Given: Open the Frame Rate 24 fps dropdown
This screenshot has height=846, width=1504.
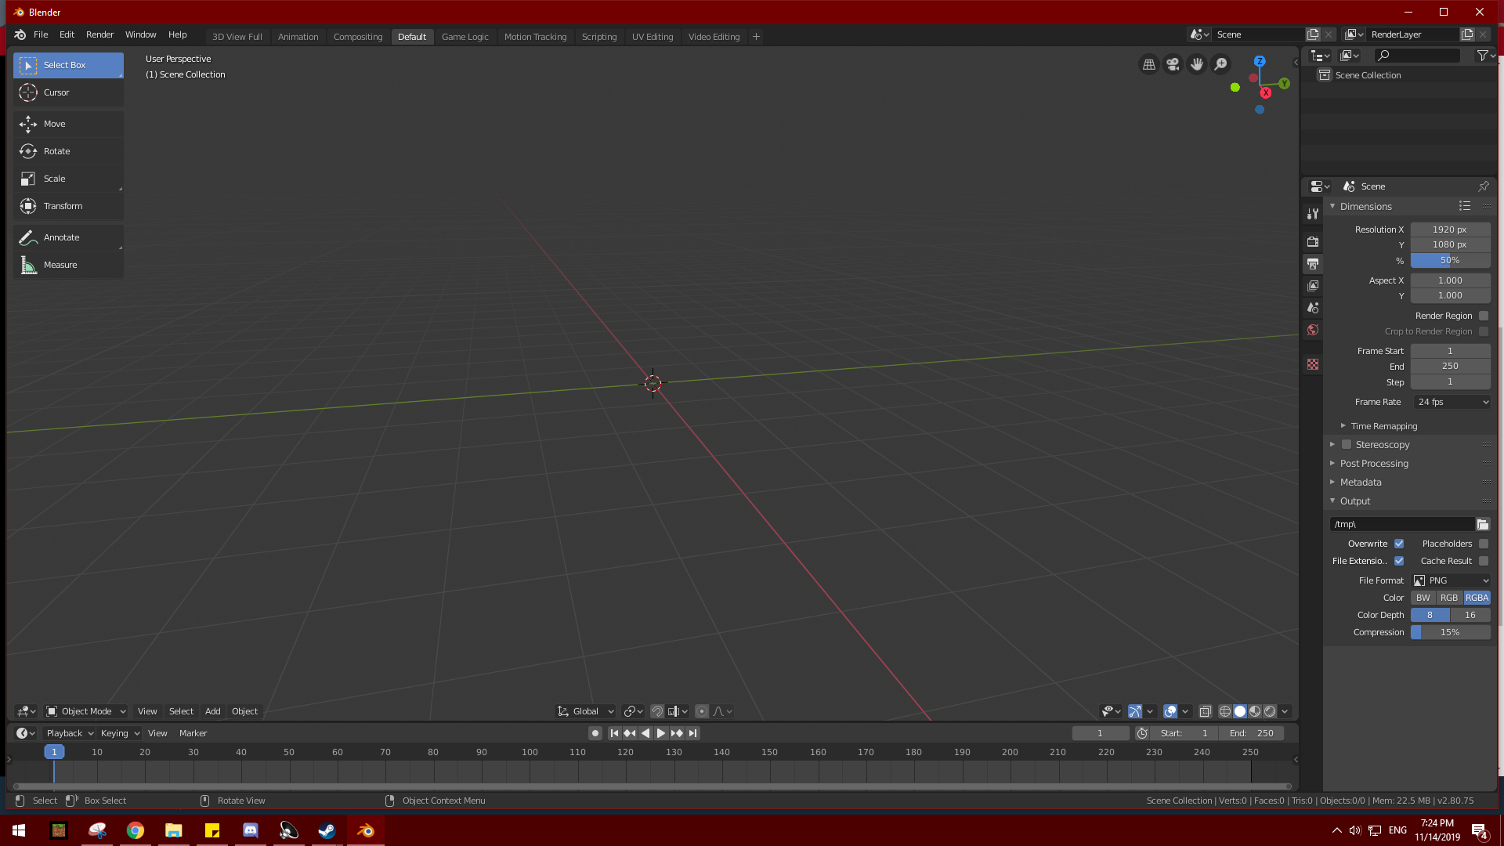Looking at the screenshot, I should coord(1452,402).
